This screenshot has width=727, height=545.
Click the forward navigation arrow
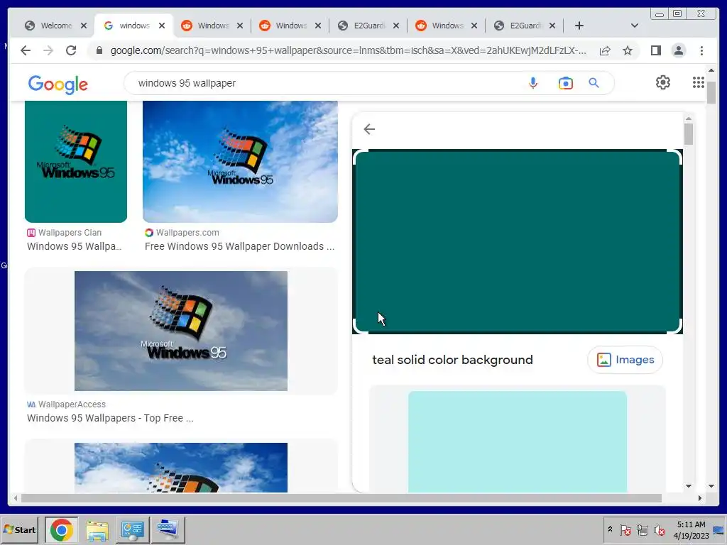(48, 50)
